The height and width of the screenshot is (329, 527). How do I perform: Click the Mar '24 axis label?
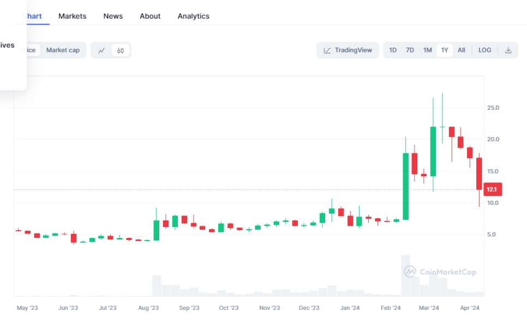pos(429,308)
